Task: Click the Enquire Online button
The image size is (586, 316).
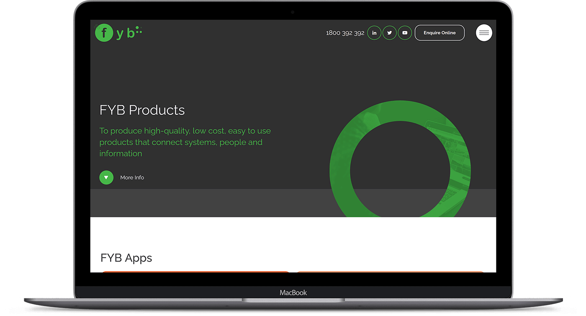Action: point(439,33)
